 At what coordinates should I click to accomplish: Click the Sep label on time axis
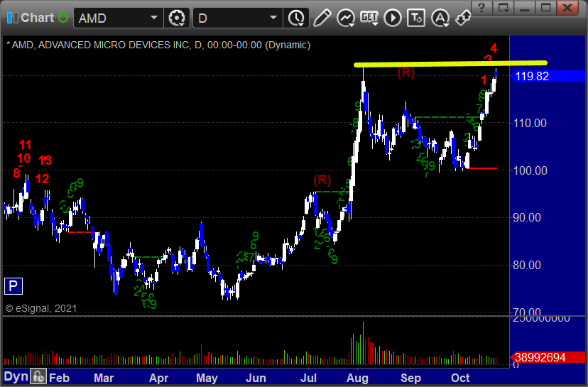[x=410, y=378]
